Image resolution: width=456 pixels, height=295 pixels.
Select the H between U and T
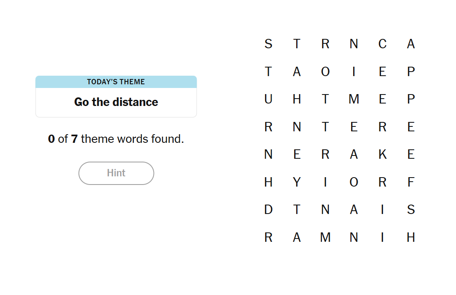(297, 99)
